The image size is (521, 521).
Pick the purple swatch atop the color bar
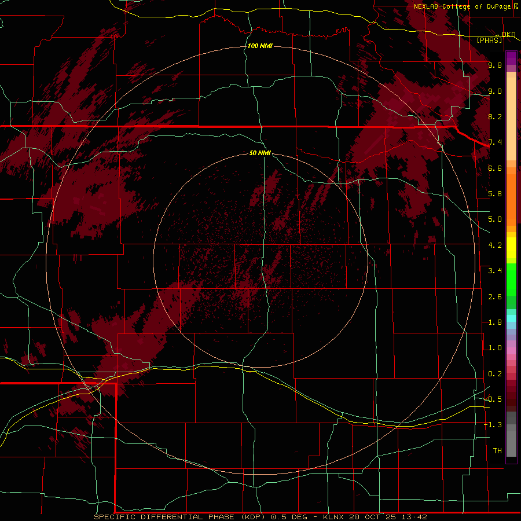tap(511, 58)
